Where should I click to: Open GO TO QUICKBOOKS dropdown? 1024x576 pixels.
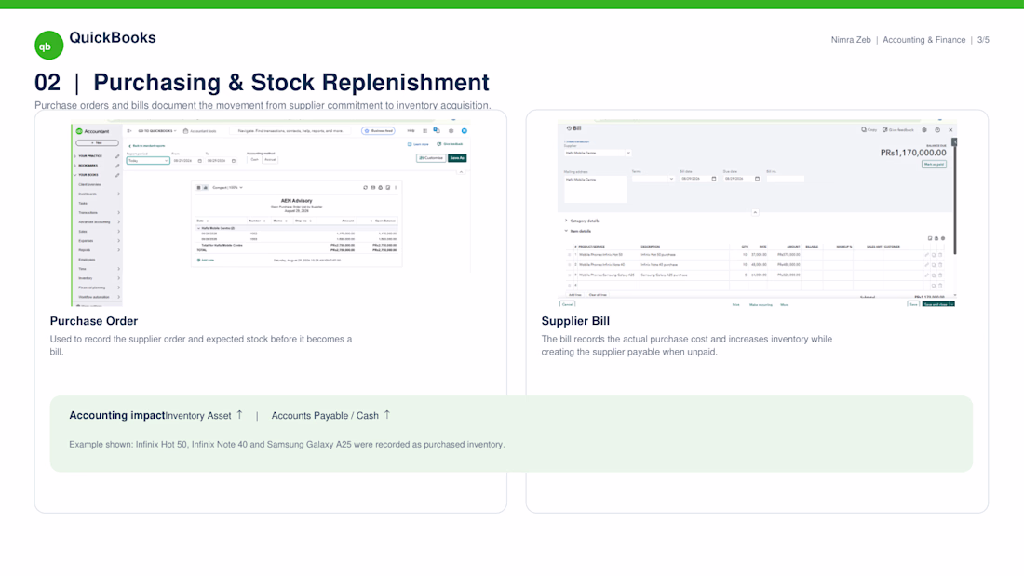(x=157, y=130)
